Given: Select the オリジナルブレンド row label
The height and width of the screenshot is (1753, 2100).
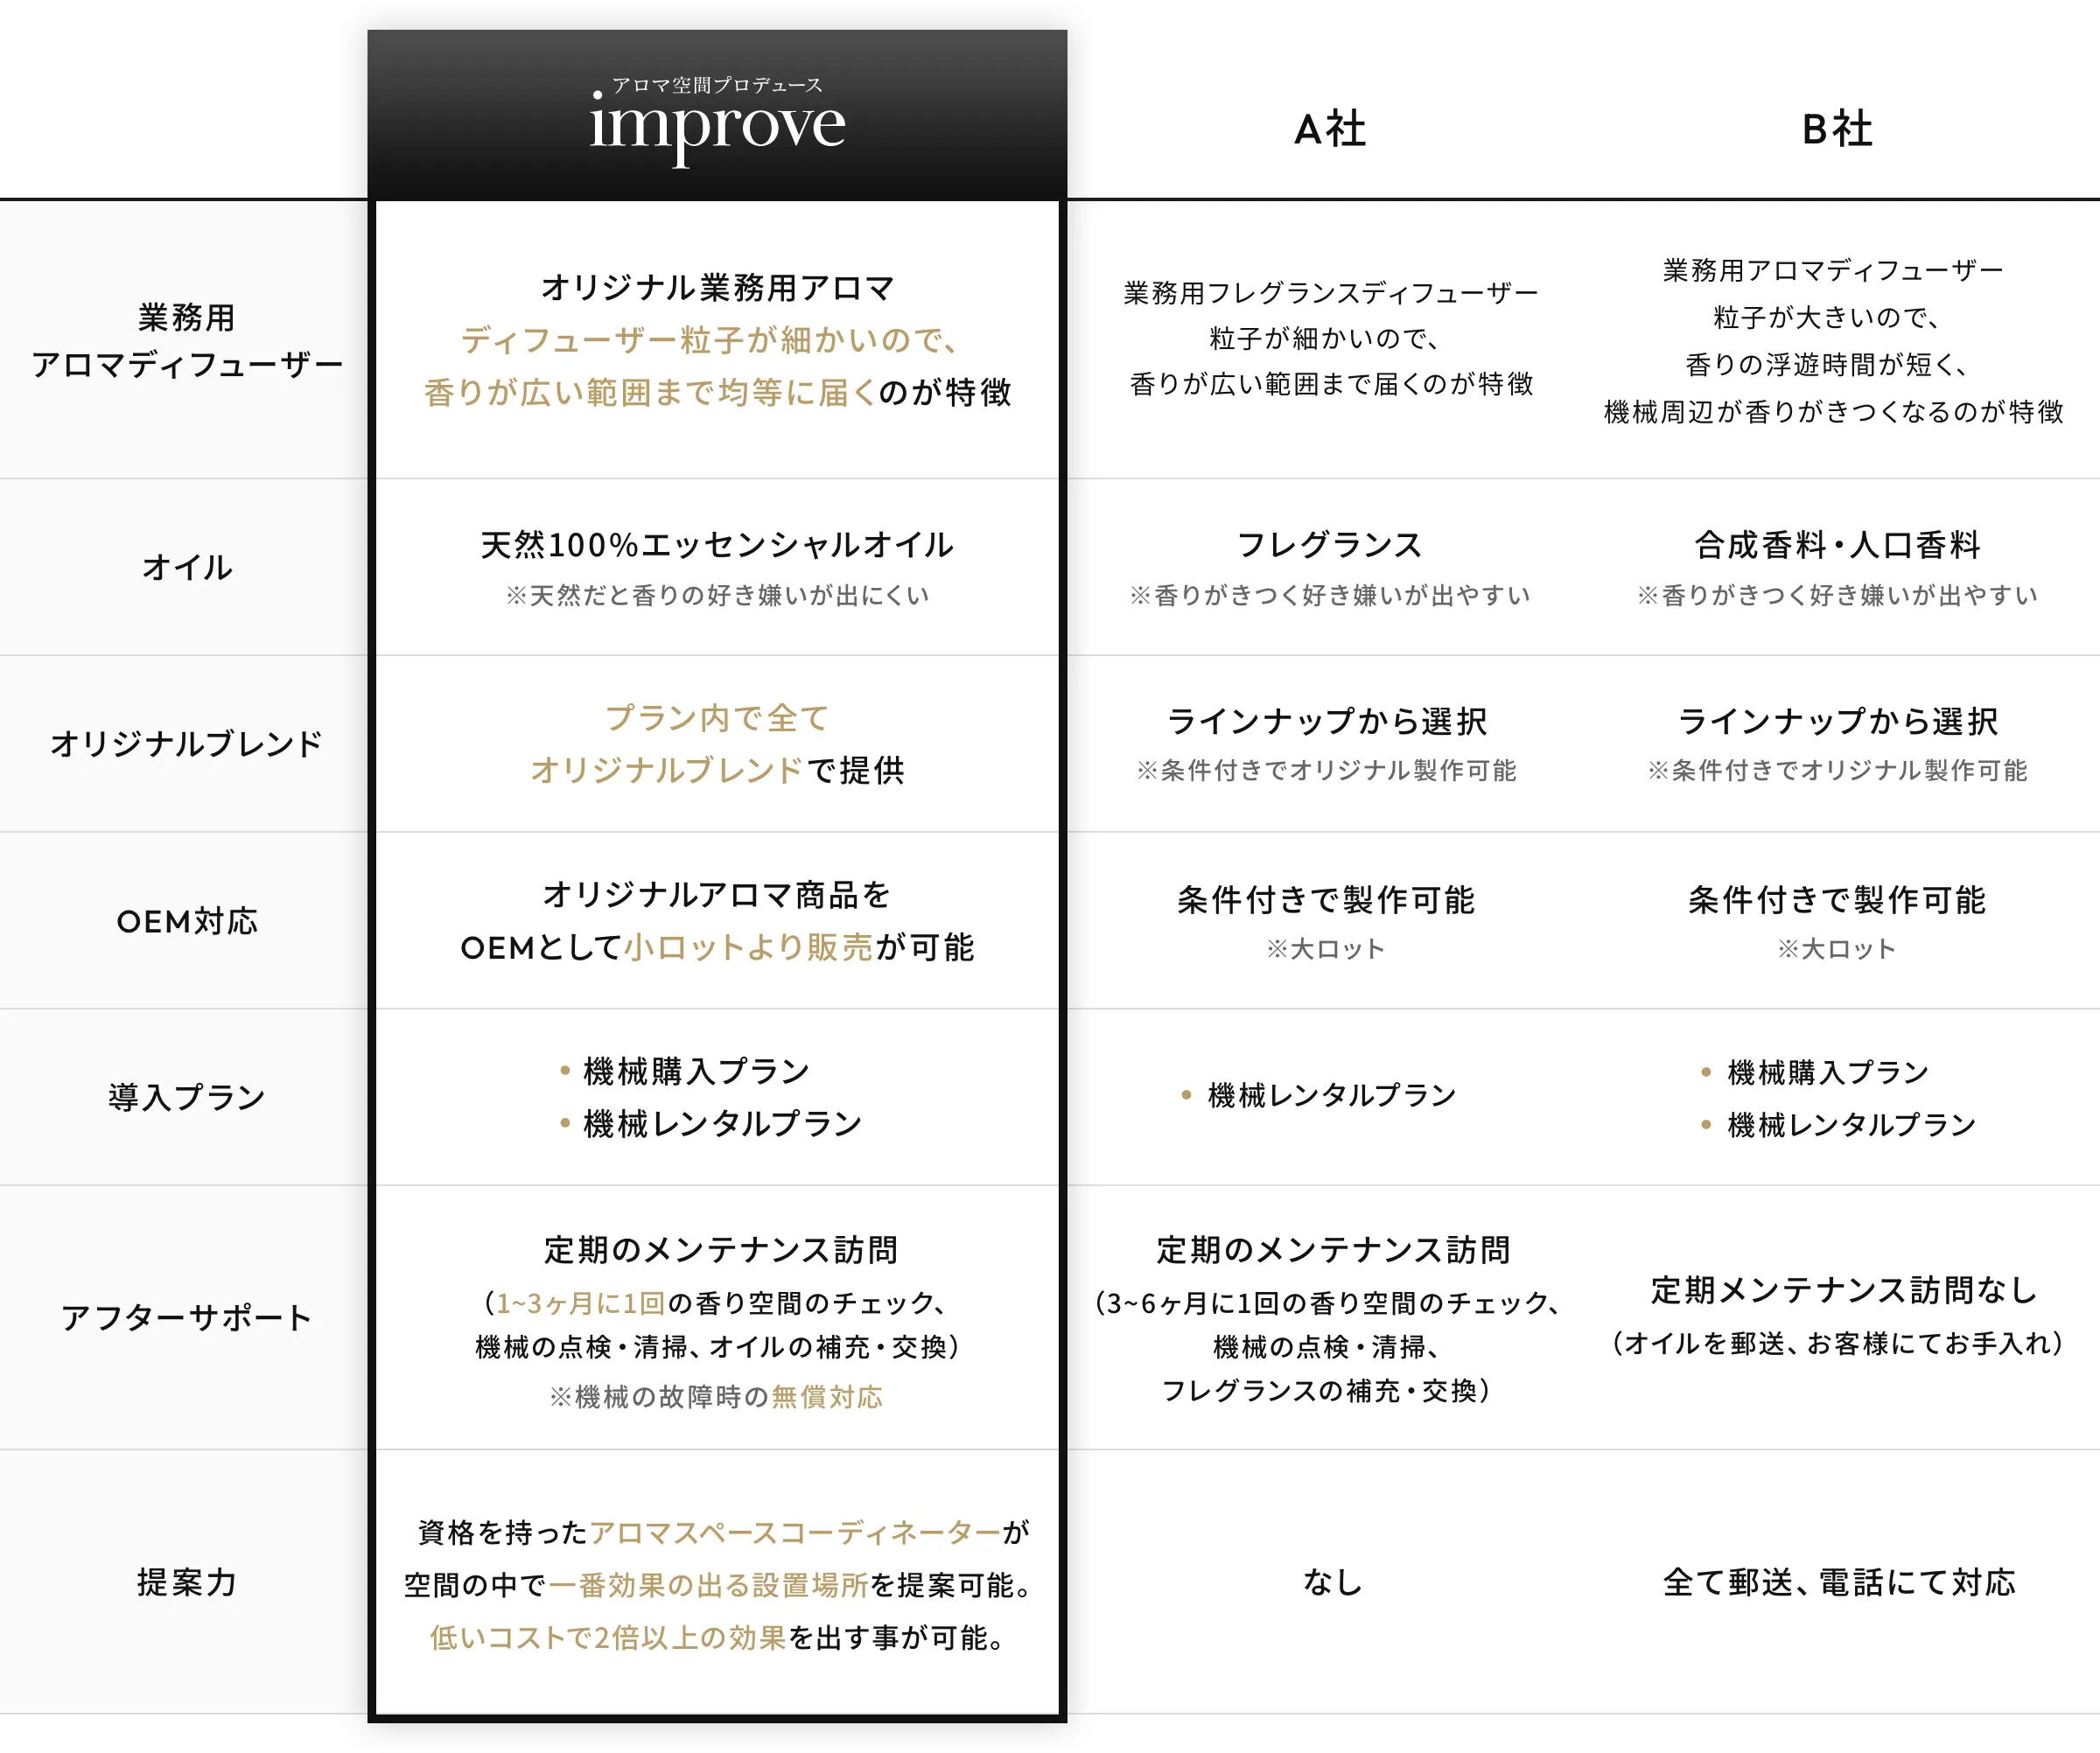Looking at the screenshot, I should (185, 744).
